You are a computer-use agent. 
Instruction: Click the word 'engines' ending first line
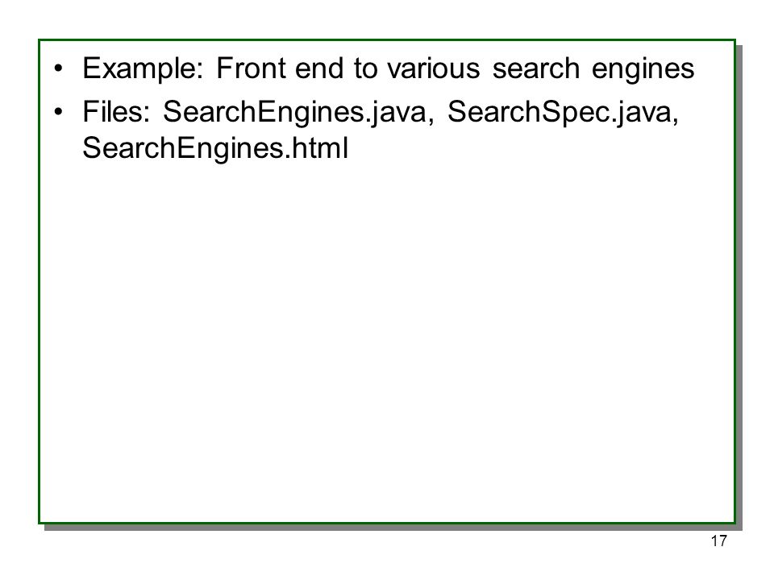click(643, 69)
